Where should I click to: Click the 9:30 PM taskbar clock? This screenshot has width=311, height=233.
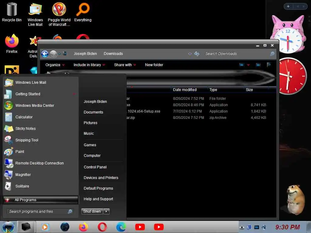click(x=288, y=227)
